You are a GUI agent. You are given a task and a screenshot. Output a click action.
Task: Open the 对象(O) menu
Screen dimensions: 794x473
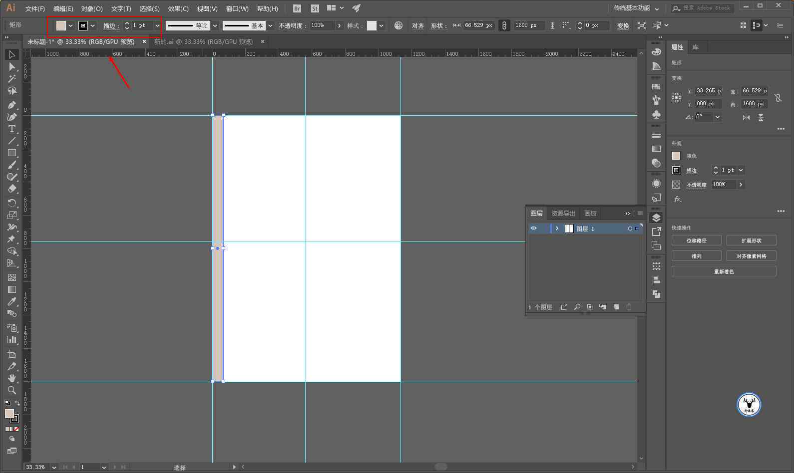coord(92,8)
